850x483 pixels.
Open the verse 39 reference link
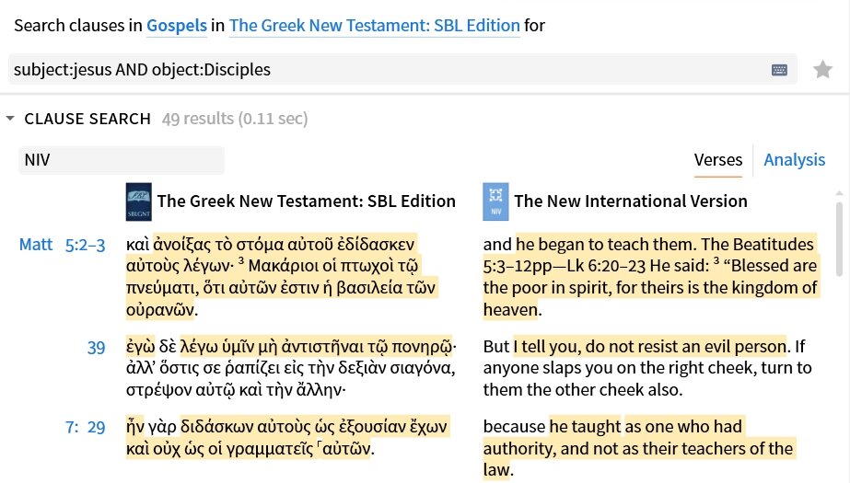click(97, 348)
